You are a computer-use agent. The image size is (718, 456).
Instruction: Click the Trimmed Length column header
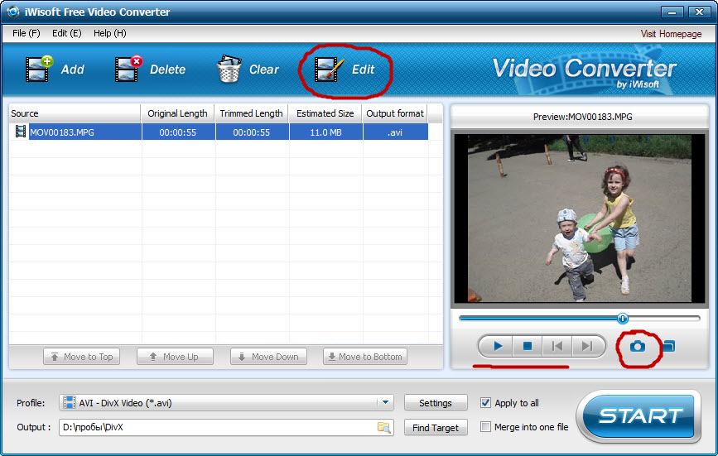point(252,113)
